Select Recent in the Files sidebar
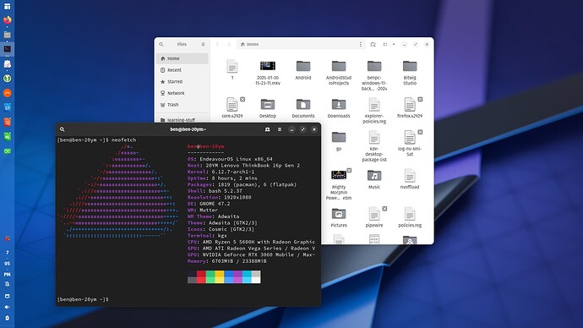 click(183, 70)
